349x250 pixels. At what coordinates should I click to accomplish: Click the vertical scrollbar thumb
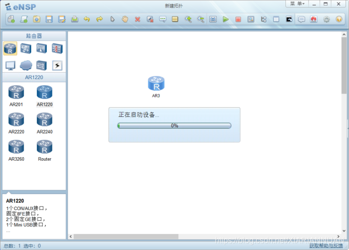(x=344, y=66)
